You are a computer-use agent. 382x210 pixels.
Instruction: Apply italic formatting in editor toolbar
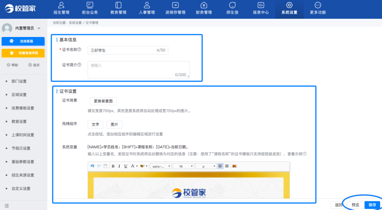[x=119, y=166]
